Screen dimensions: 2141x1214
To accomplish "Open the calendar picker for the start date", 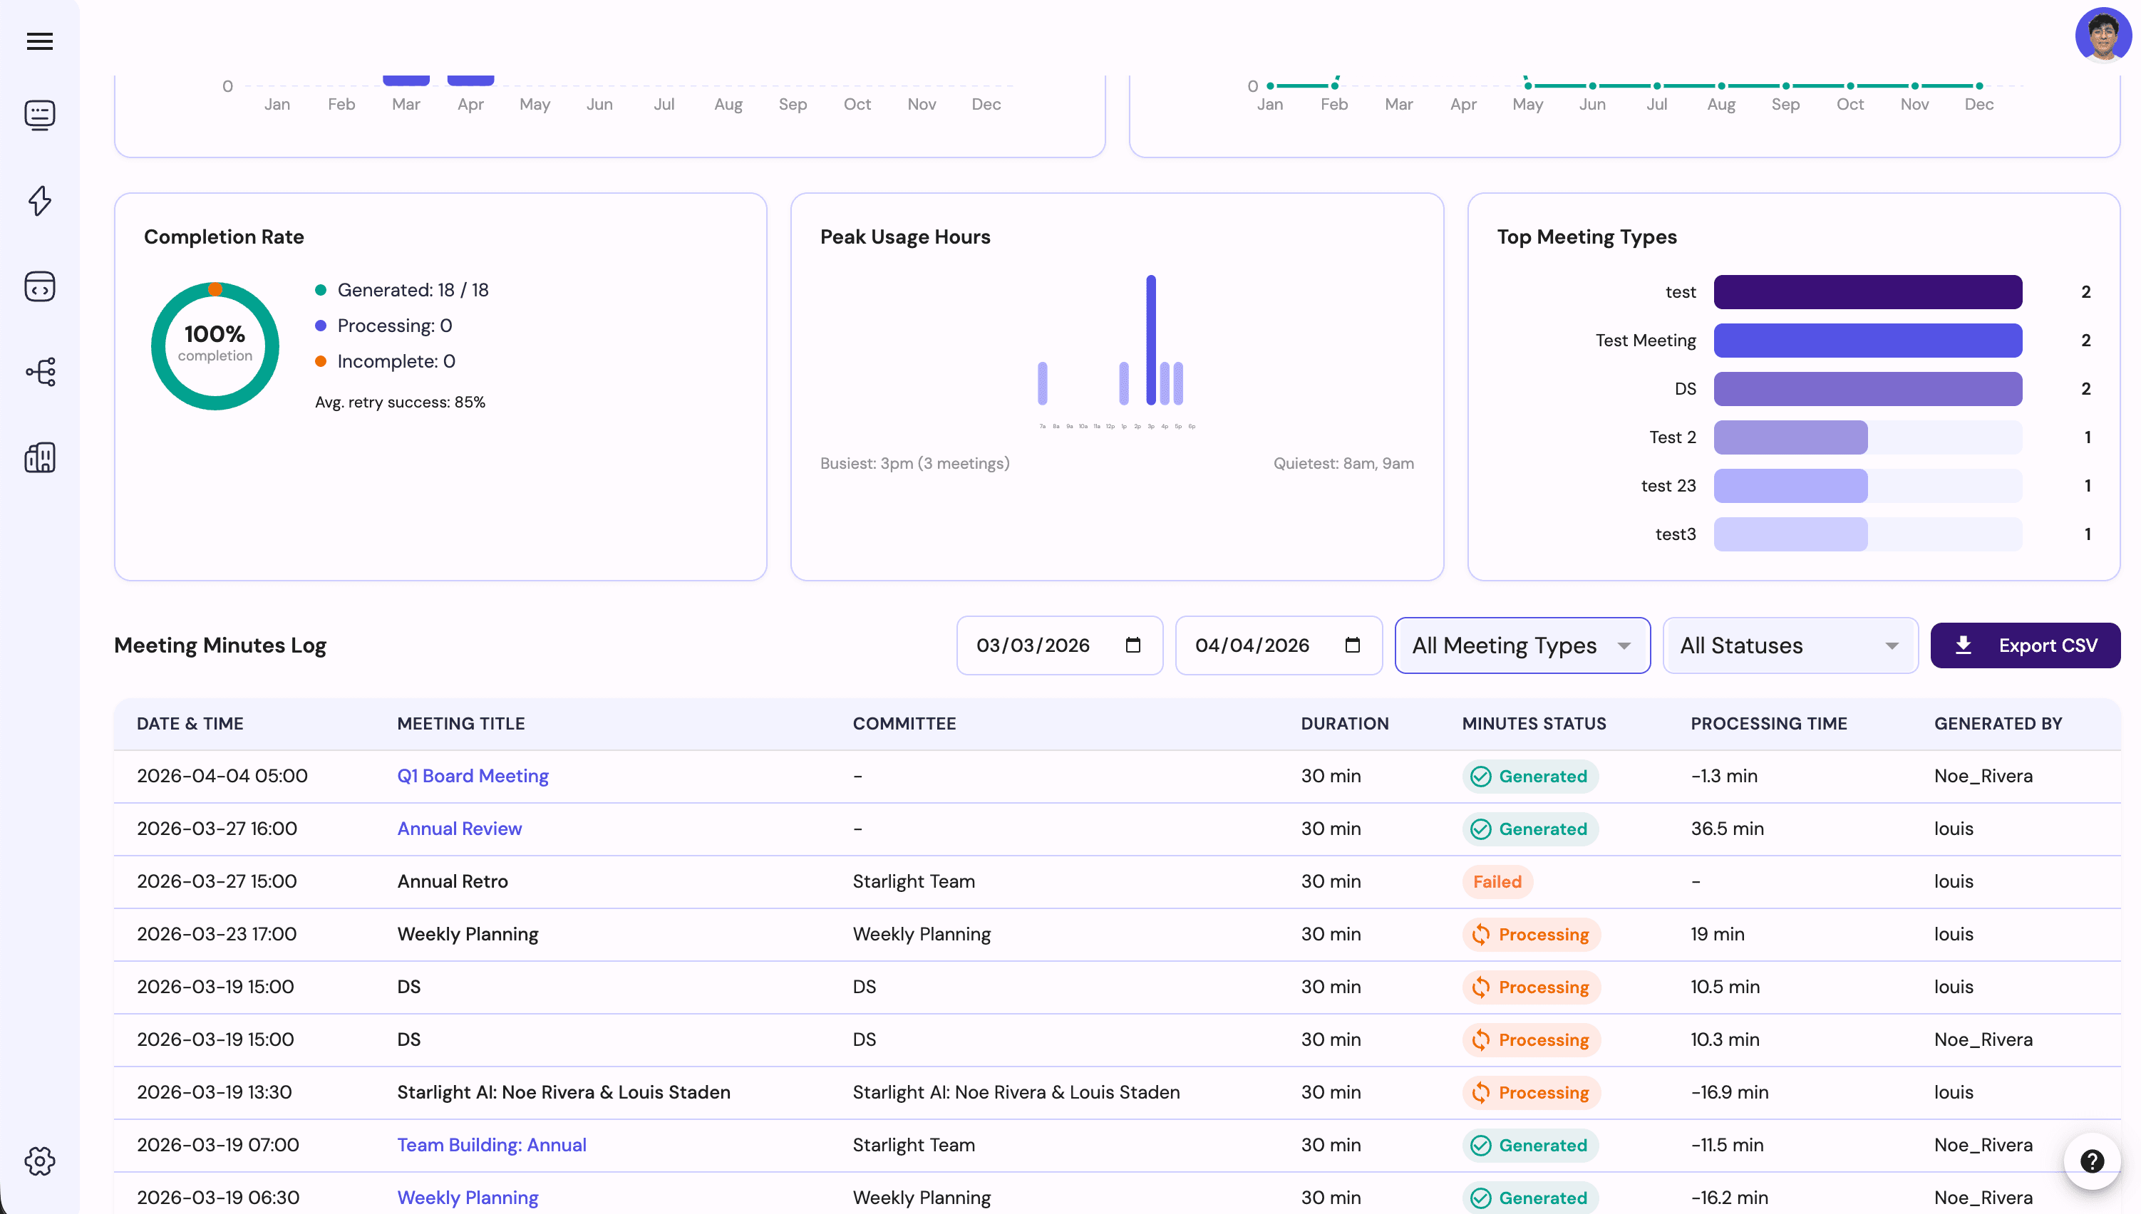I will (1132, 645).
